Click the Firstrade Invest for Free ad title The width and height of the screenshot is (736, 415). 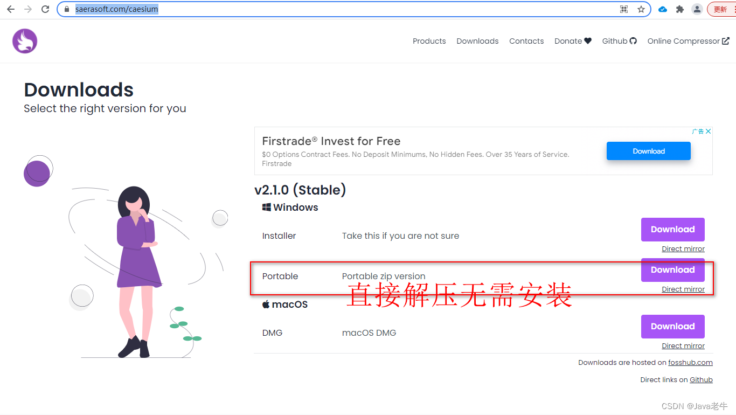331,141
